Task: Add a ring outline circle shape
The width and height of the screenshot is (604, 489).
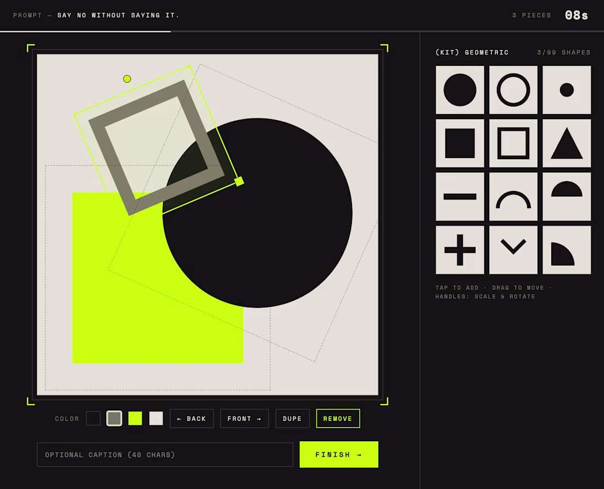Action: coord(513,89)
